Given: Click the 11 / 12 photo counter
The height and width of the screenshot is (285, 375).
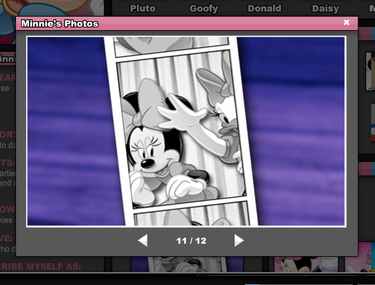Looking at the screenshot, I should (x=191, y=241).
